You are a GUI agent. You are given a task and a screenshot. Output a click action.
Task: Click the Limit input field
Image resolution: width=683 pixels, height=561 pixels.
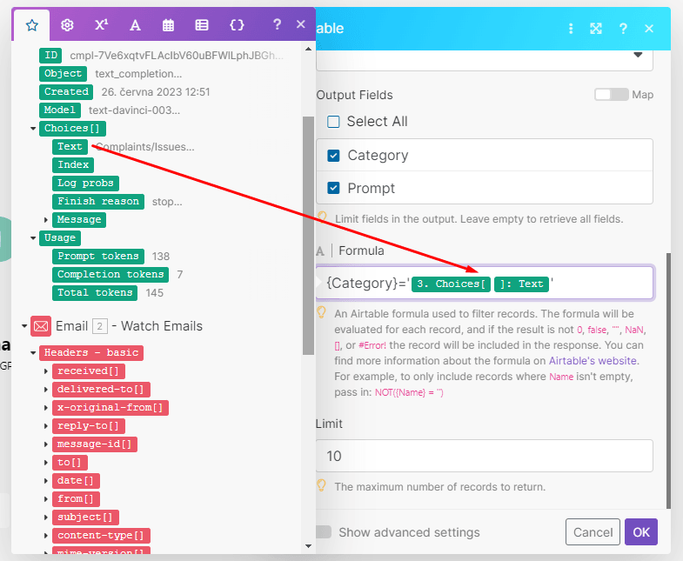point(484,456)
